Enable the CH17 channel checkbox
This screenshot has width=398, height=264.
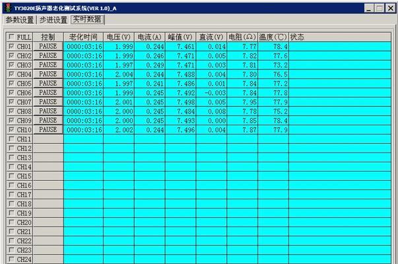tap(11, 195)
